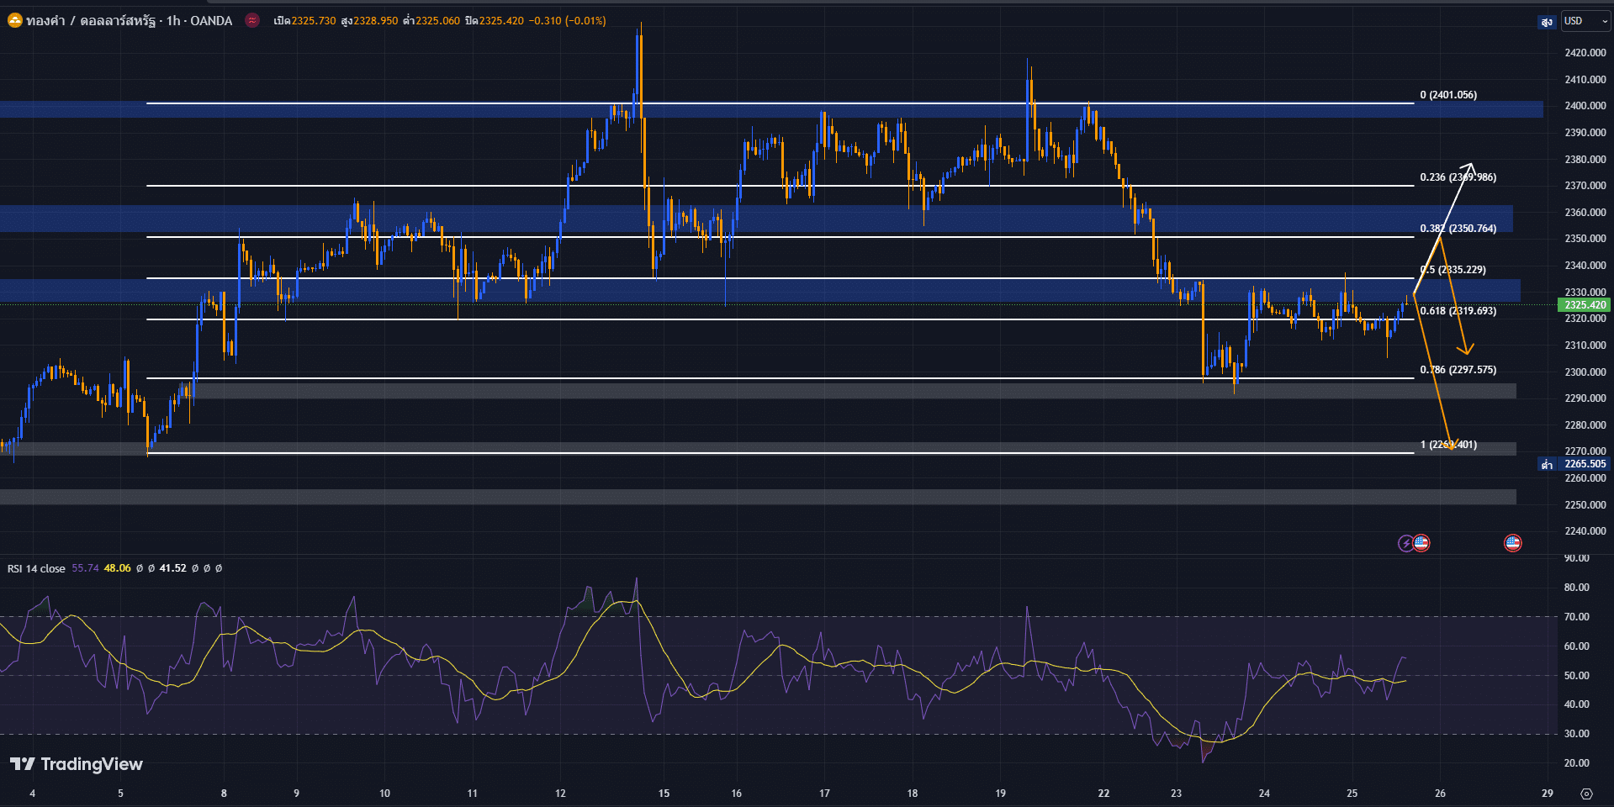Click the red market status icon
1614x807 pixels.
click(252, 21)
